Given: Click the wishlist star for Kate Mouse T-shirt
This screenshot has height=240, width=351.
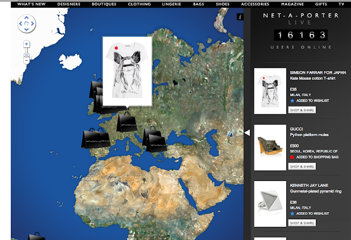Looking at the screenshot, I should coord(292,101).
